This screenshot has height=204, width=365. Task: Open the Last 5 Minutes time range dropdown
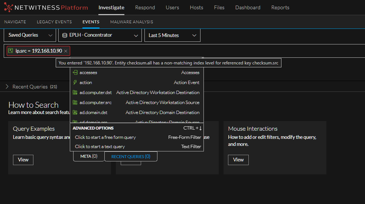172,36
